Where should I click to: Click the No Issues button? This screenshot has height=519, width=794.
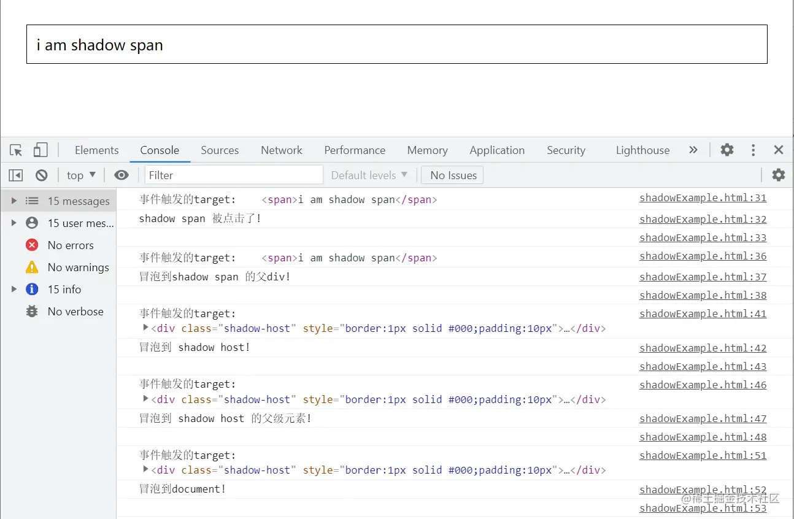[453, 175]
